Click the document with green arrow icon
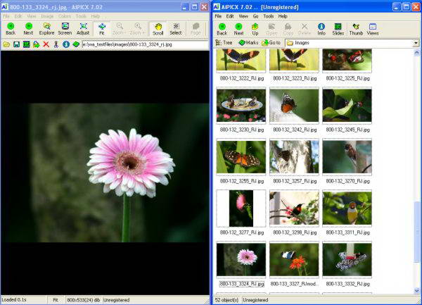The height and width of the screenshot is (305, 422). tap(37, 44)
